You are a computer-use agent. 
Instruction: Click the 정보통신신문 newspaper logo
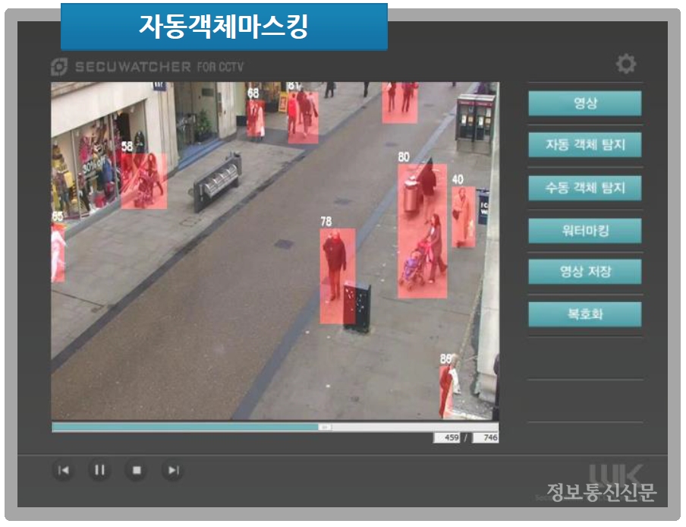602,490
